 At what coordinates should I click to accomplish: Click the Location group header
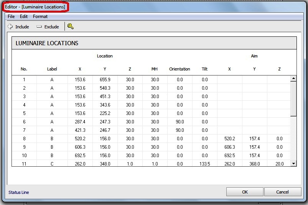pos(105,56)
